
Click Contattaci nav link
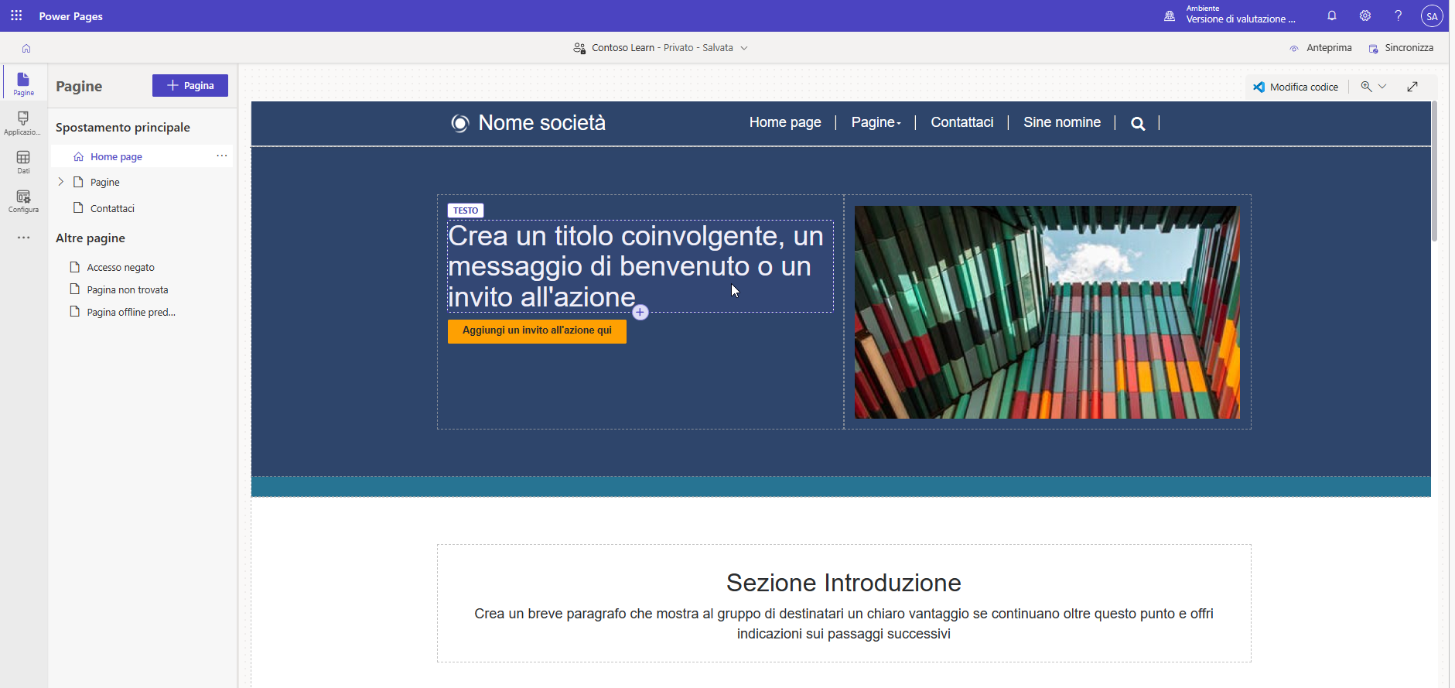point(961,122)
